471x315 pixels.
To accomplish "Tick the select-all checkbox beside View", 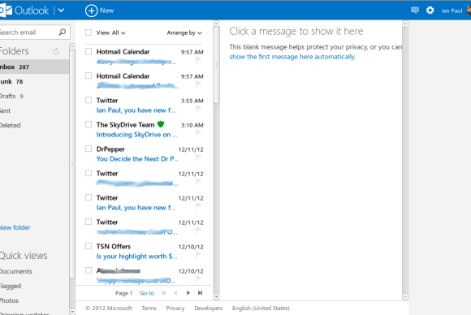I will pos(89,32).
